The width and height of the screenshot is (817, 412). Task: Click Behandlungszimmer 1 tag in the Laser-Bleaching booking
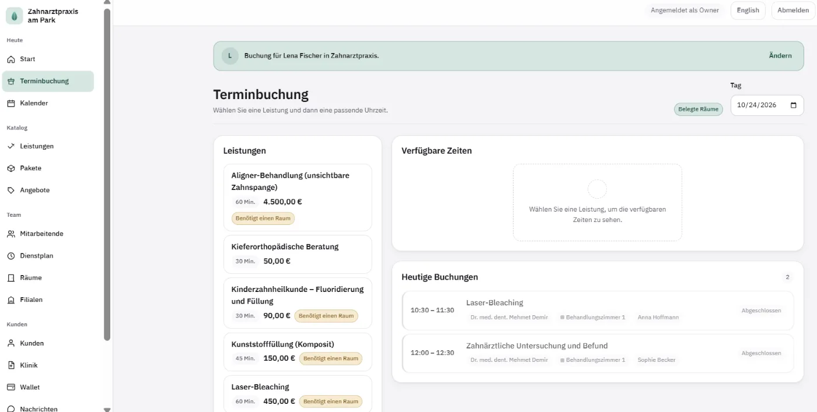coord(592,318)
